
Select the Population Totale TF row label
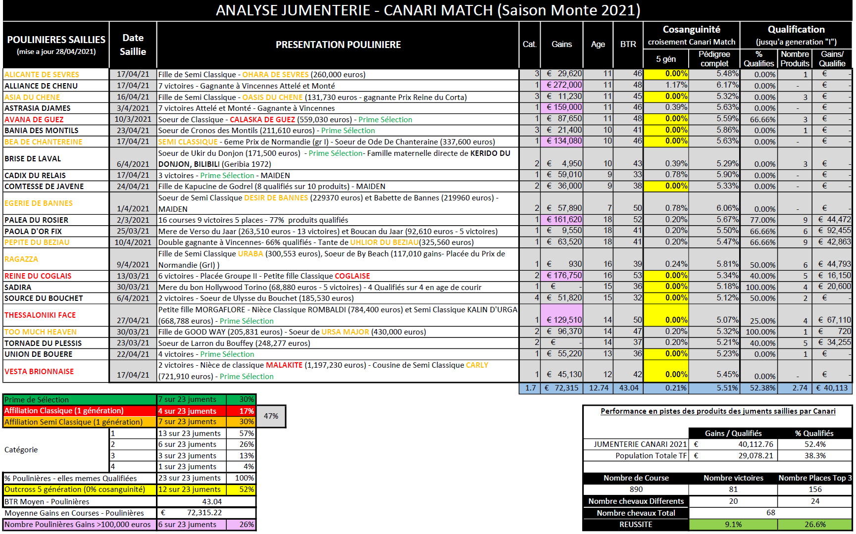coord(636,455)
